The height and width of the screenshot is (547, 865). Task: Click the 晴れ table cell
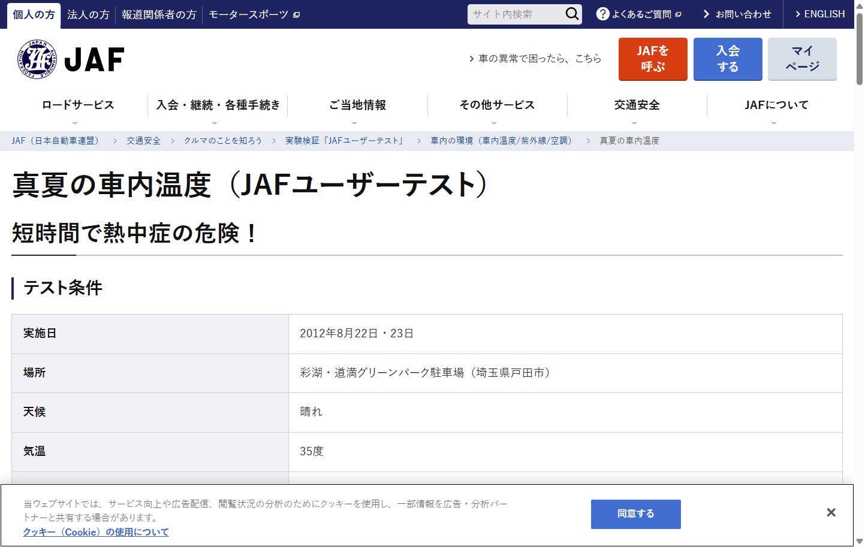tap(565, 412)
